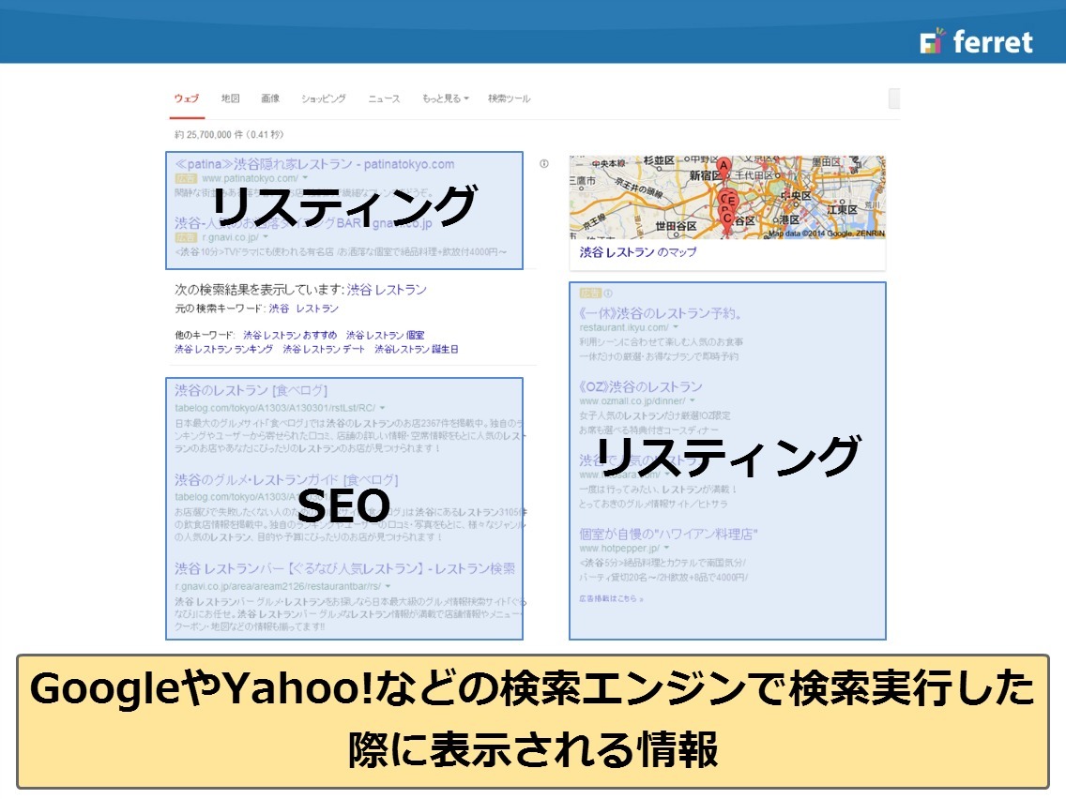Expand arrow after restaurant.ikyu.com/
This screenshot has height=799, width=1066.
(x=675, y=327)
